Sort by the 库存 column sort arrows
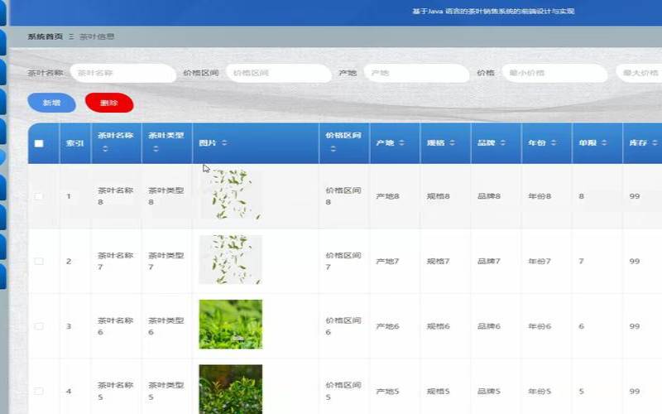Screen dimensions: 662x414 coord(655,142)
